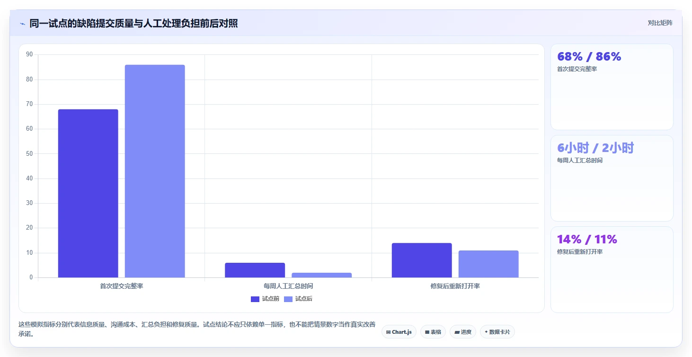This screenshot has height=357, width=692.
Task: Click the 试点后 bar for 修复后重新打开率
Action: click(488, 264)
